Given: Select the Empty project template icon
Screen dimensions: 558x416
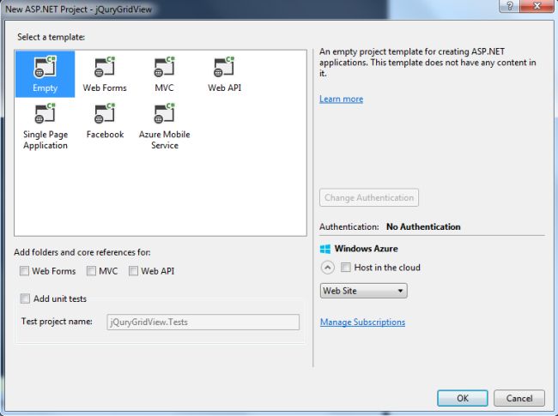Looking at the screenshot, I should (x=45, y=74).
